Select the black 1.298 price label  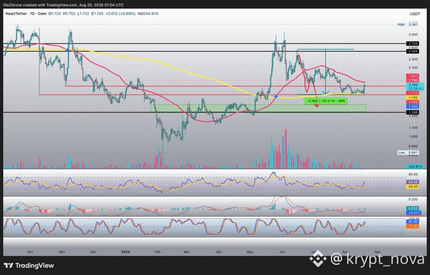[412, 112]
